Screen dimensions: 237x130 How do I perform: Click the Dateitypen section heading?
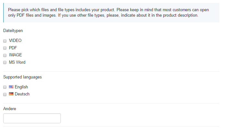point(13,31)
